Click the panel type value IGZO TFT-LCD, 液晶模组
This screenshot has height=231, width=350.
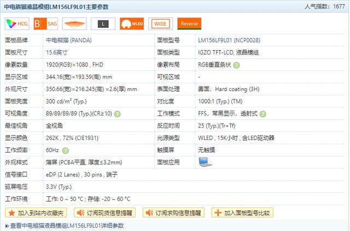pyautogui.click(x=228, y=52)
